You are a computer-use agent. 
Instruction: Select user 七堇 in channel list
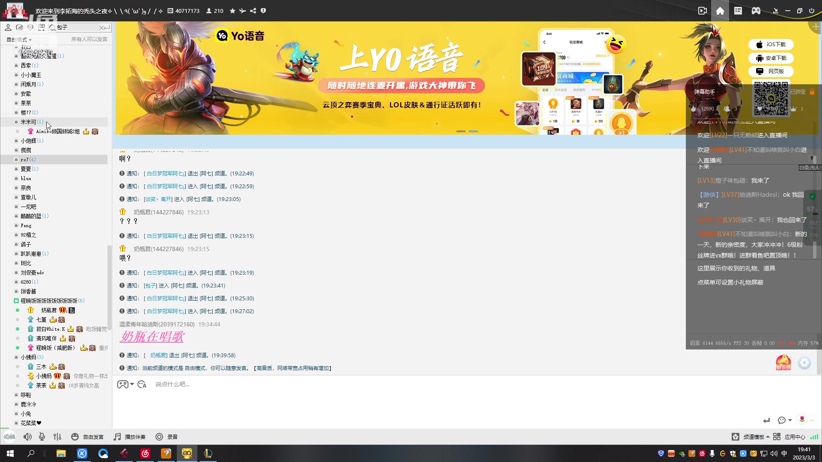pos(41,320)
